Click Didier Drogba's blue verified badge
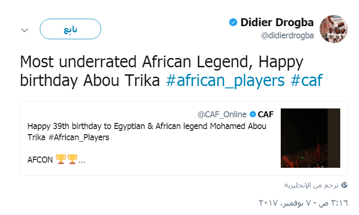Image resolution: width=359 pixels, height=215 pixels. coord(233,22)
